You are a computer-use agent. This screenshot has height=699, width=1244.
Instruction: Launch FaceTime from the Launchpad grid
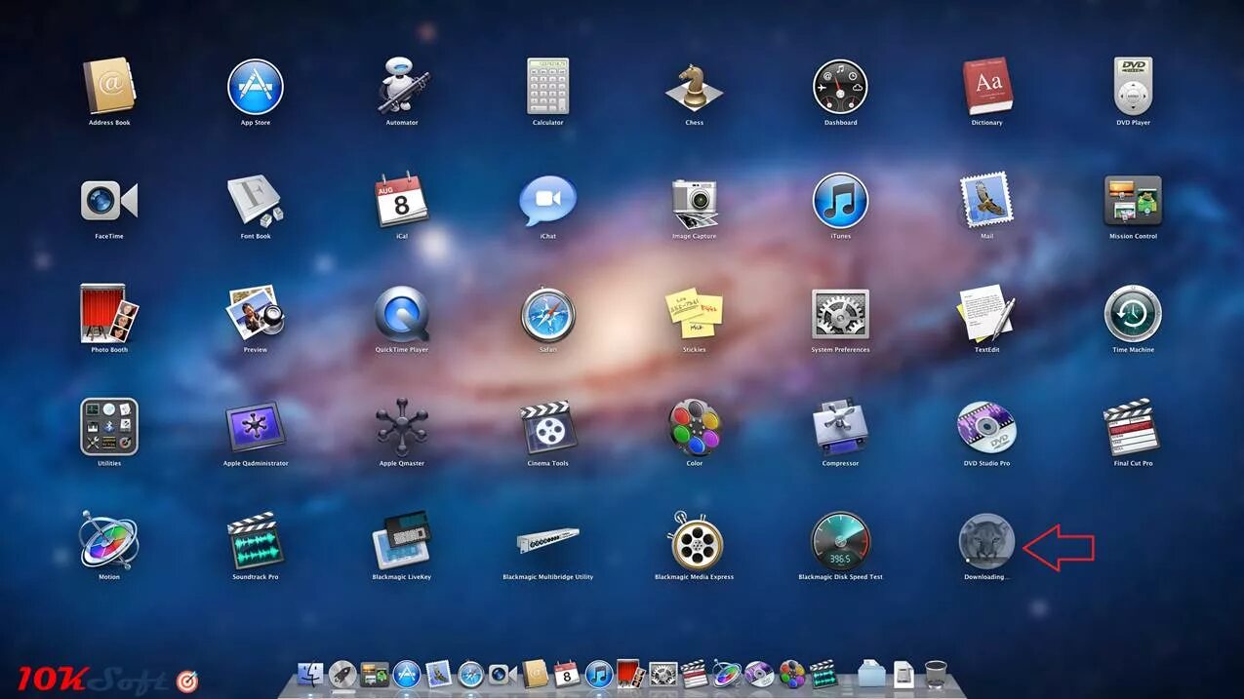(109, 201)
